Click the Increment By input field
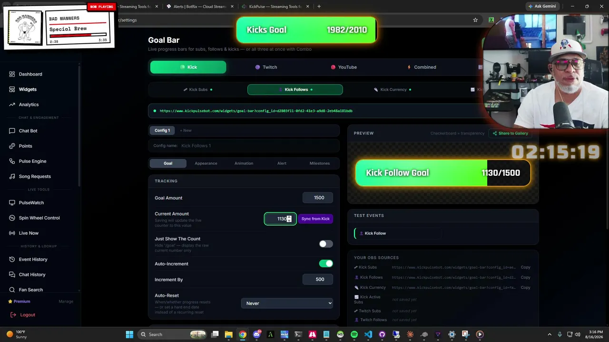Image resolution: width=609 pixels, height=342 pixels. pyautogui.click(x=318, y=279)
